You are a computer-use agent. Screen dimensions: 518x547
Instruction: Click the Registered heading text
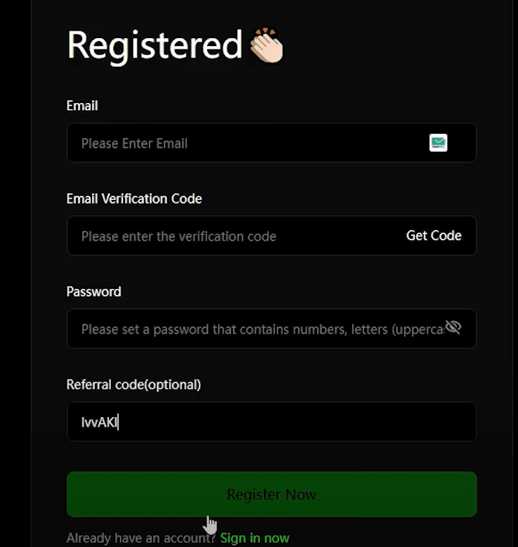(x=155, y=45)
